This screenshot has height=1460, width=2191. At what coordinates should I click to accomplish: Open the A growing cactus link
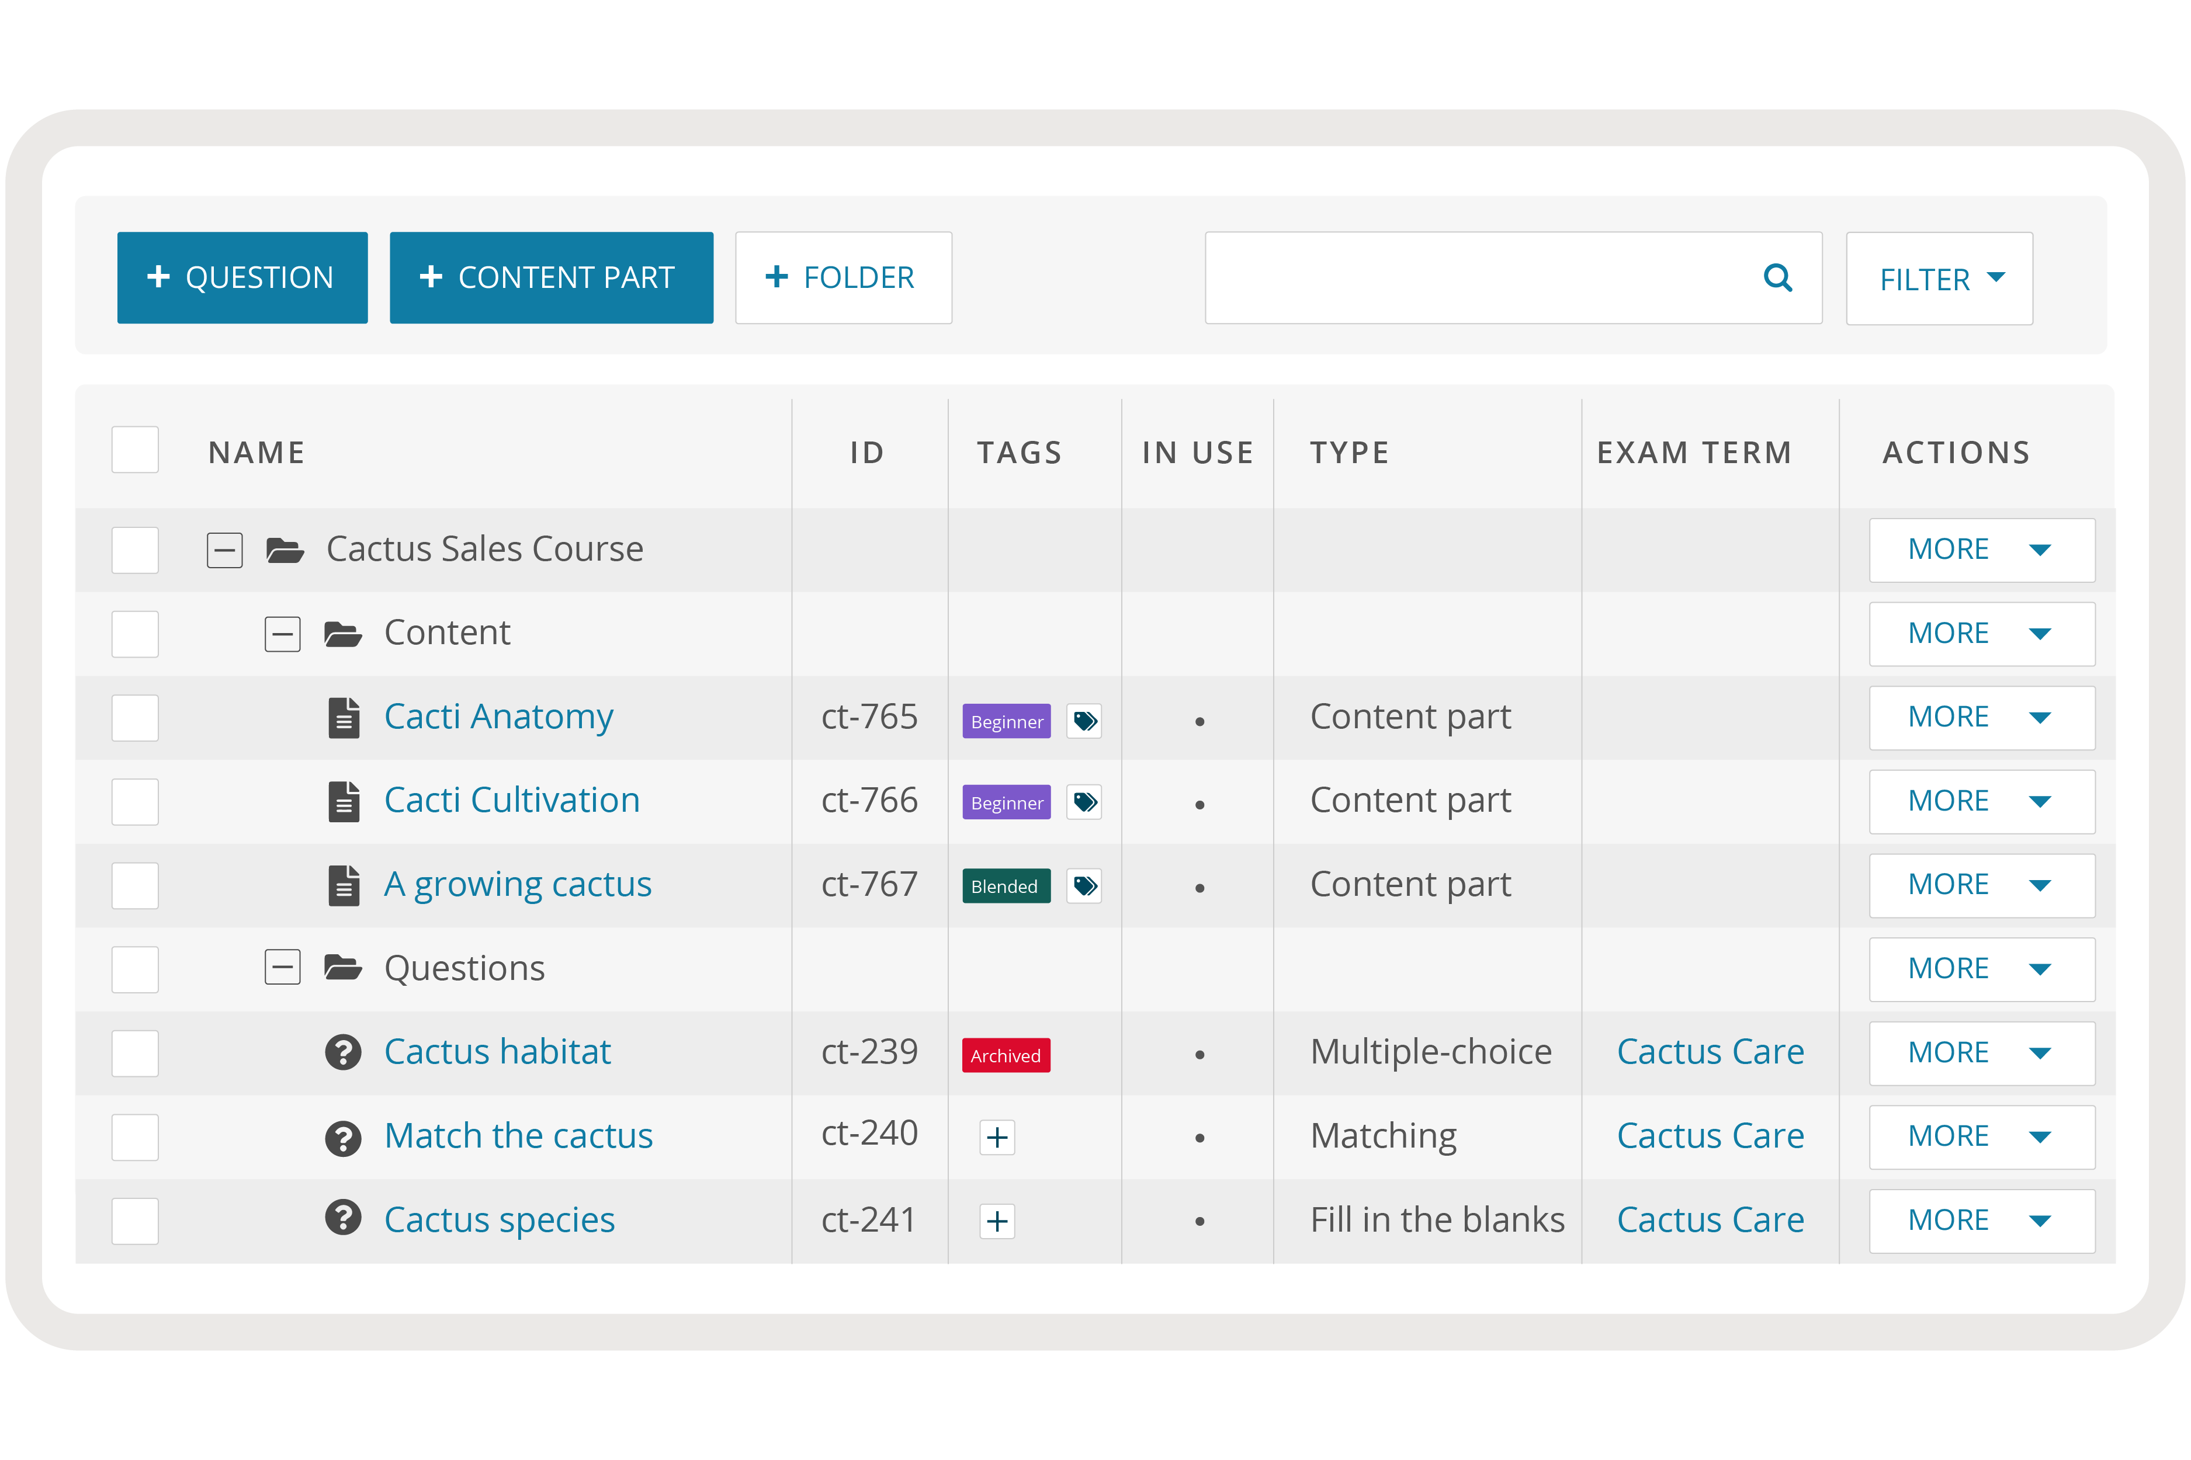click(x=518, y=885)
